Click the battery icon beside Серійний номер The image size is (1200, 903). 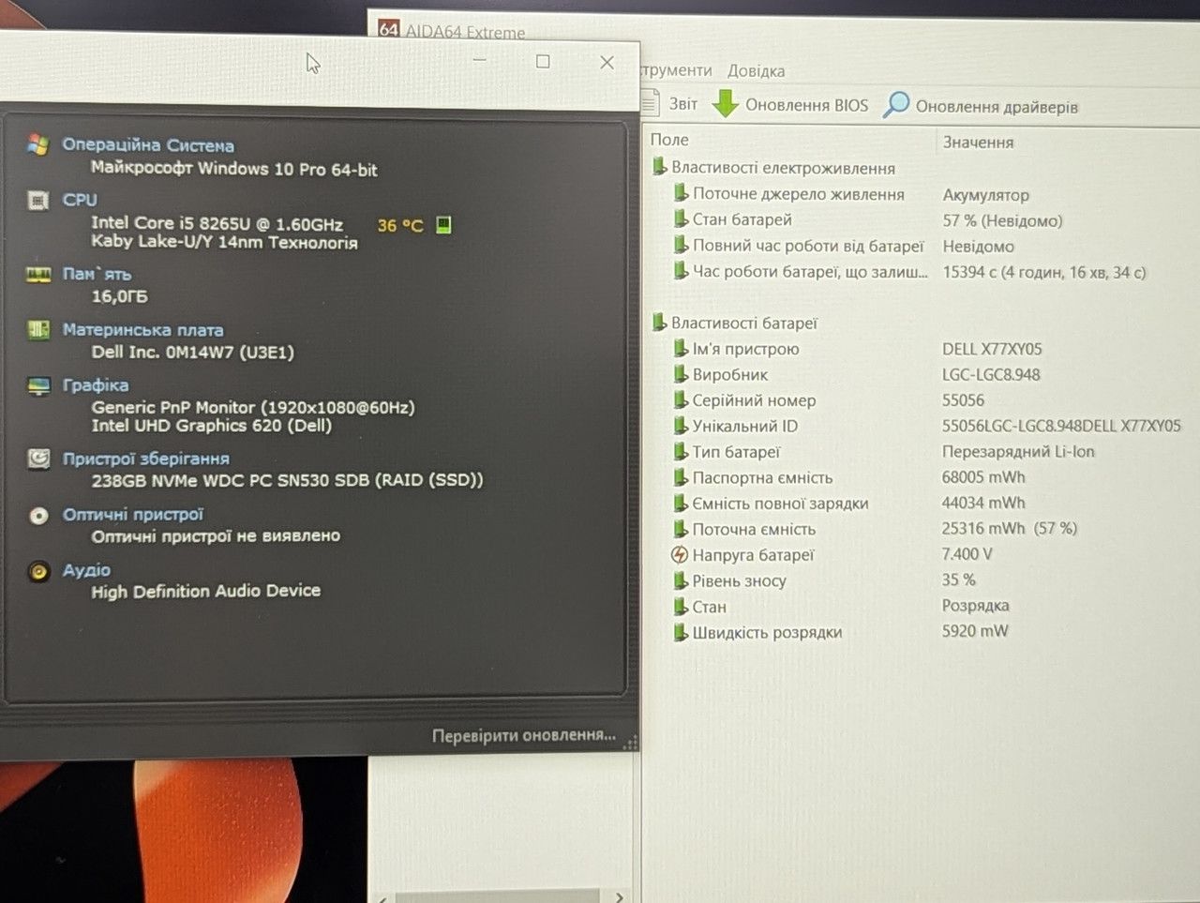pos(681,400)
